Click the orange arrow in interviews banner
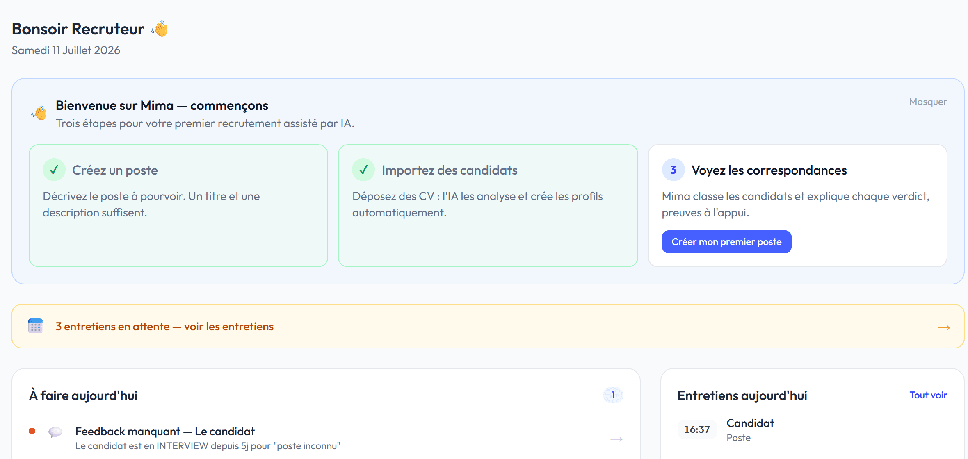Screen dimensions: 968x459 (x=944, y=327)
